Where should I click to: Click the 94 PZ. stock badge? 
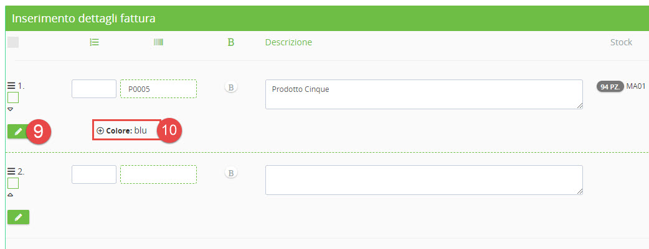pyautogui.click(x=610, y=86)
